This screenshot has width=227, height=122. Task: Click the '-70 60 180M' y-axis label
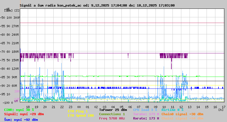coord(9,52)
